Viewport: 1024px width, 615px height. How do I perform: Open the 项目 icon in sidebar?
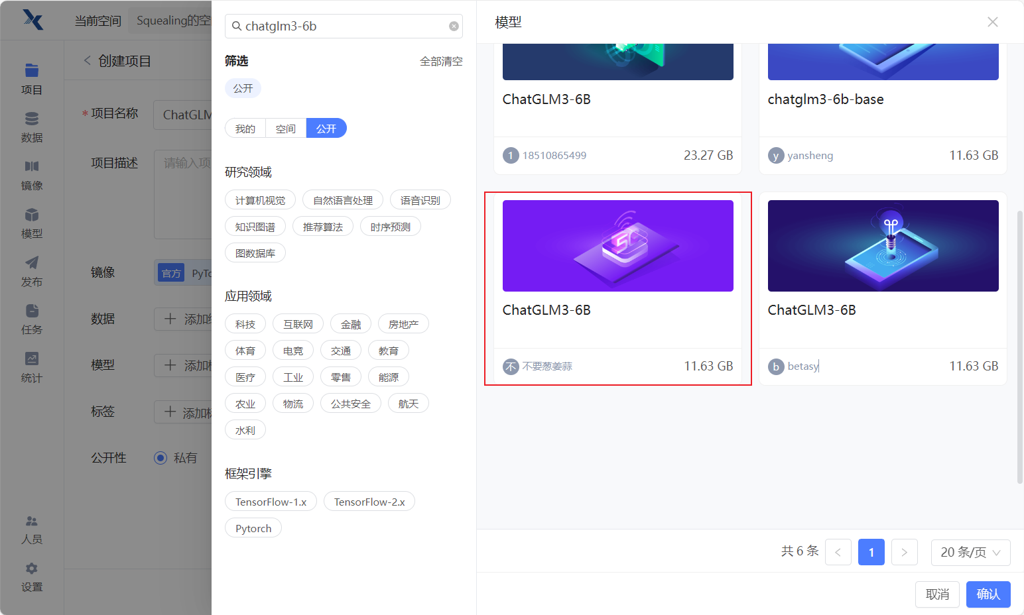click(x=31, y=71)
